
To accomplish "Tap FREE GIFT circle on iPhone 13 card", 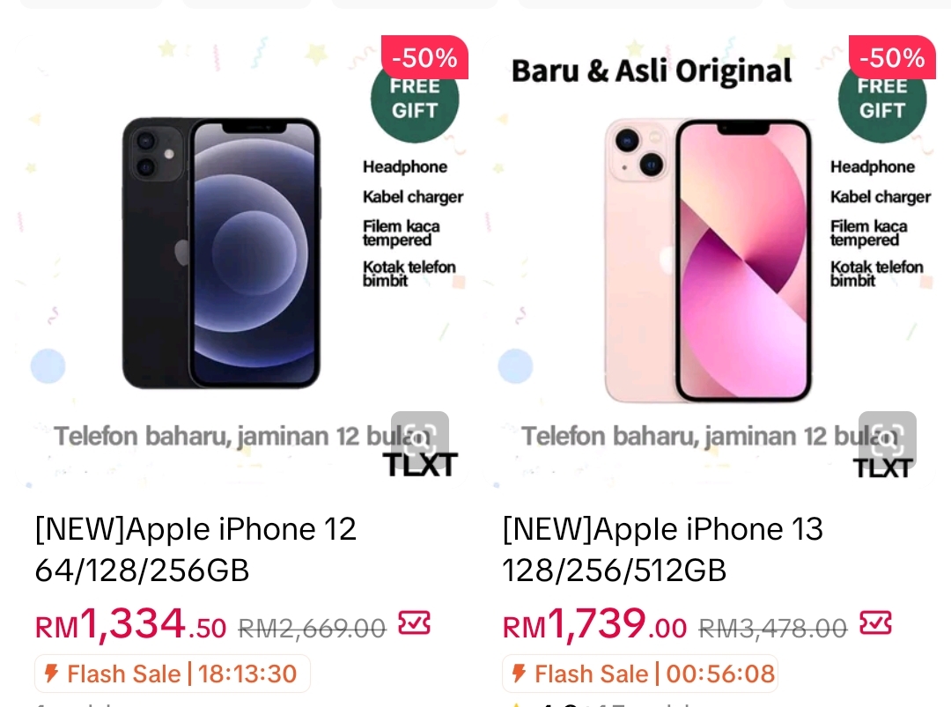I will 882,103.
